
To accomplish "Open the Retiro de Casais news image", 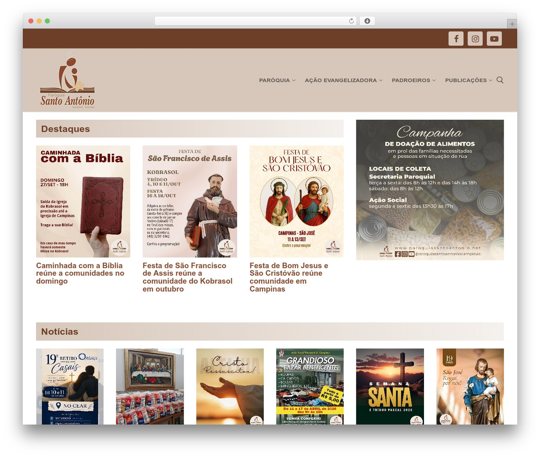I will tap(70, 386).
